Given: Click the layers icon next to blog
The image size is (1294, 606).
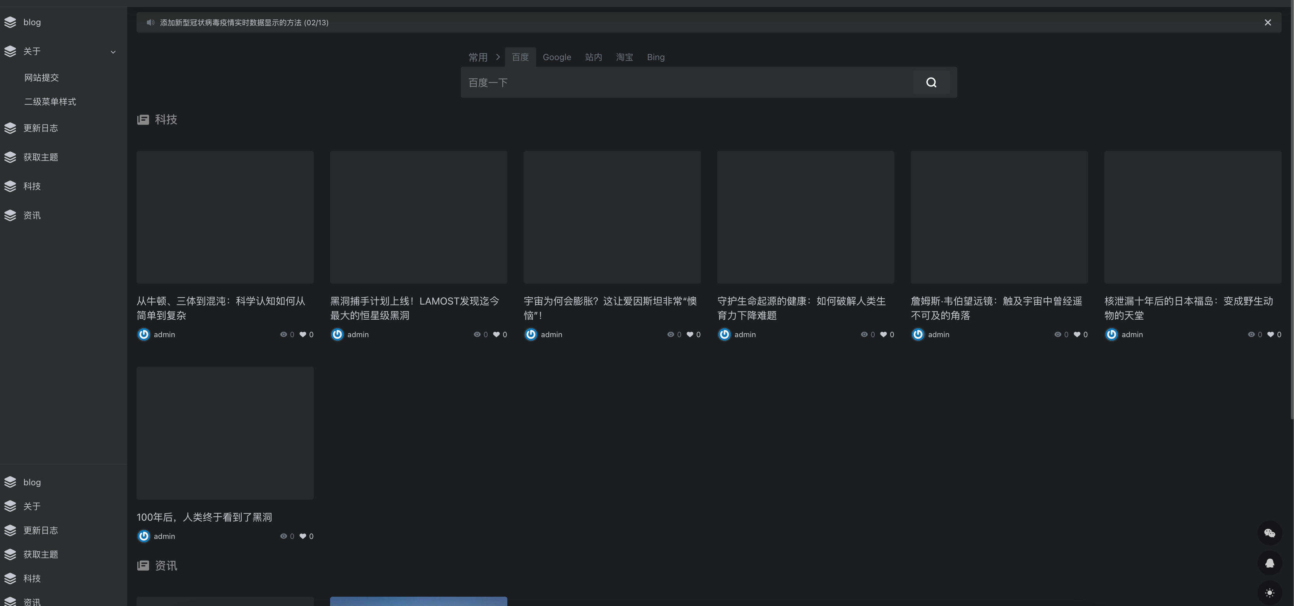Looking at the screenshot, I should [x=10, y=22].
